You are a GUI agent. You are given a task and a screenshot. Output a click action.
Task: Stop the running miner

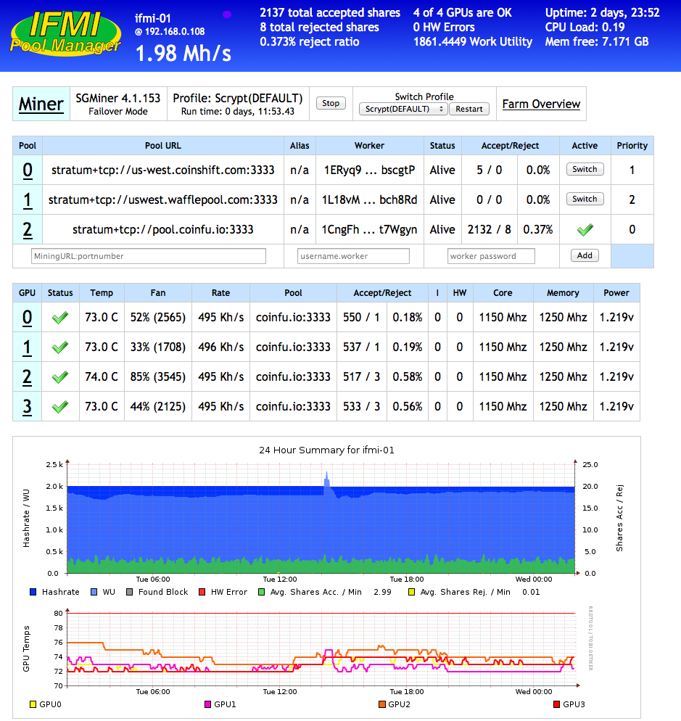tap(331, 103)
